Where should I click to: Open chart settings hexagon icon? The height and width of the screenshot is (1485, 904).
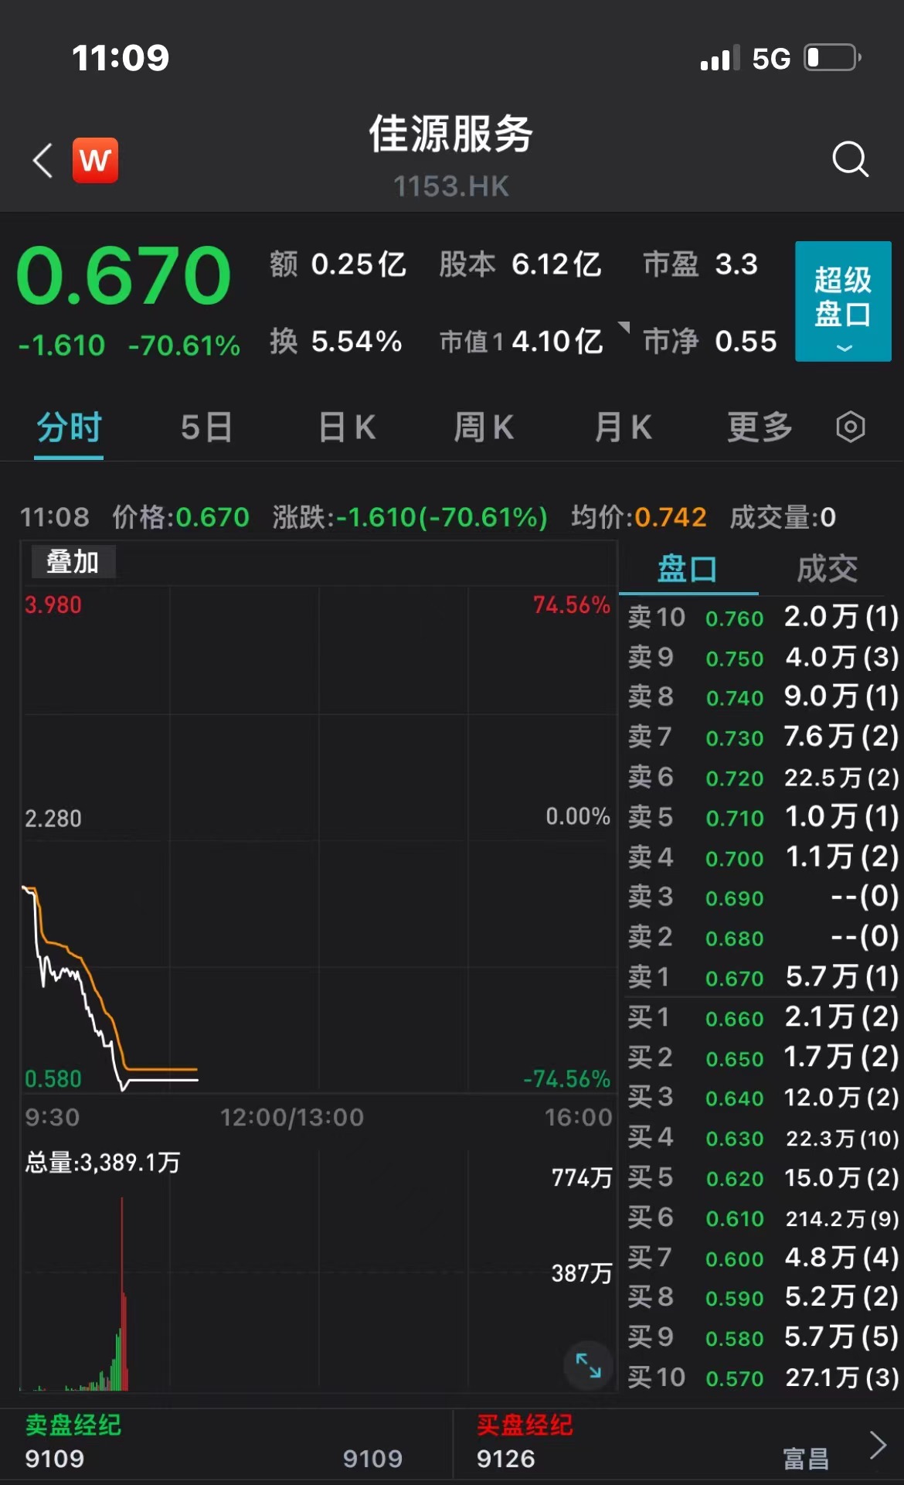pos(850,427)
